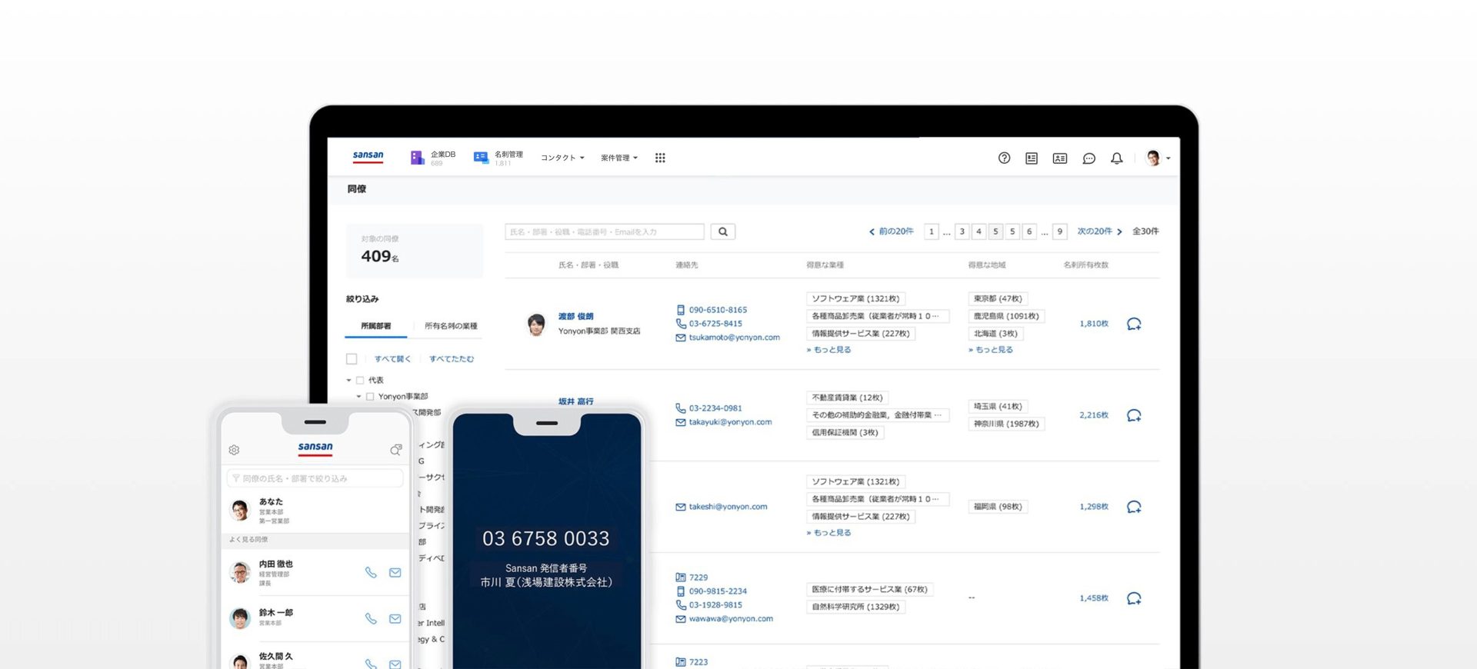Image resolution: width=1477 pixels, height=669 pixels.
Task: Click すべてたたむ collapse all link
Action: [x=452, y=359]
